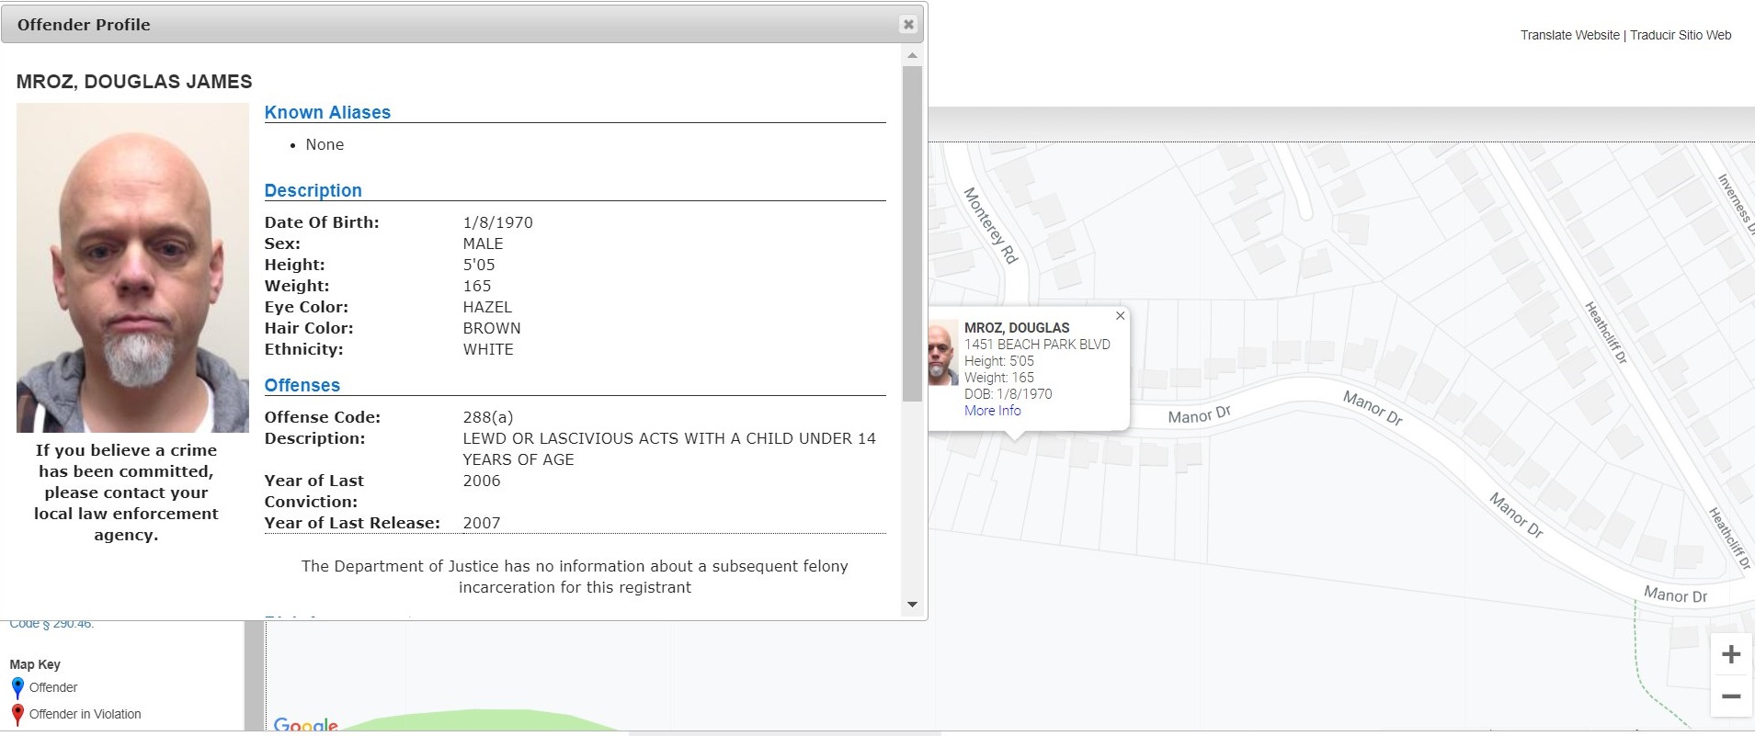Click the Ethnicity value WHITE
Viewport: 1755px width, 736px height.
pyautogui.click(x=488, y=349)
